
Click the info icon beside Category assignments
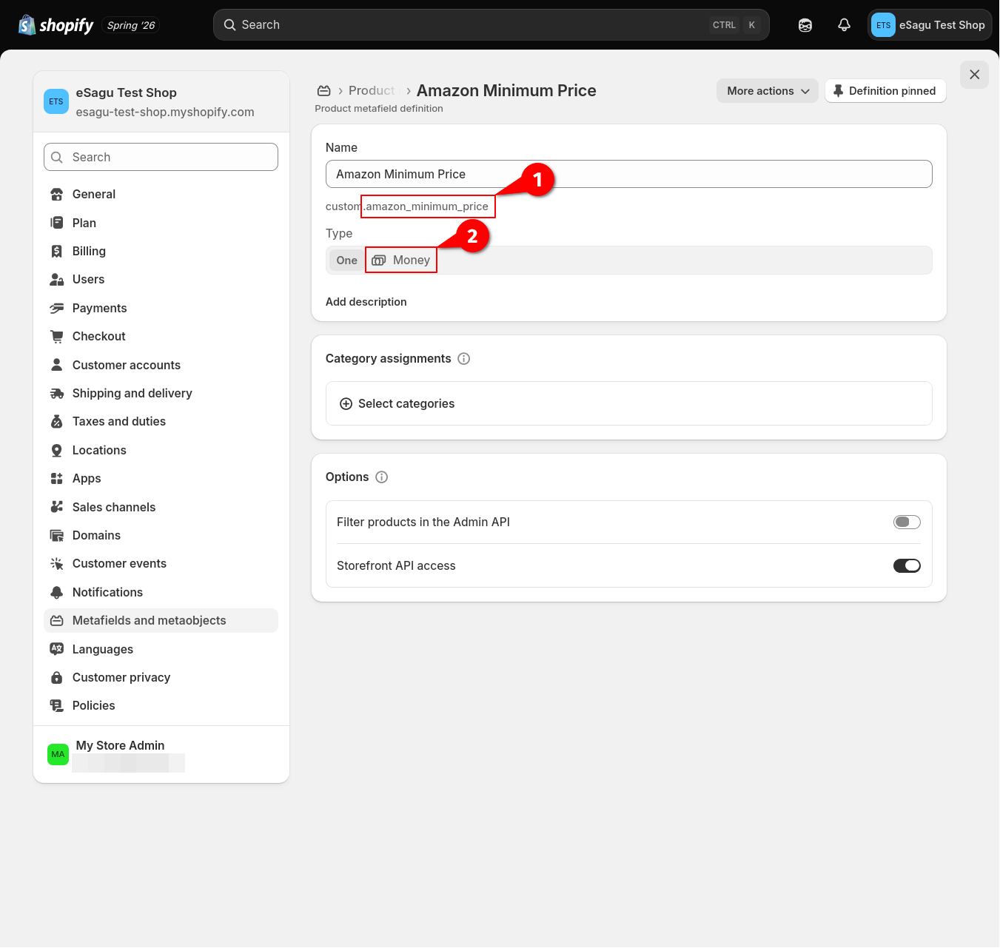[464, 359]
